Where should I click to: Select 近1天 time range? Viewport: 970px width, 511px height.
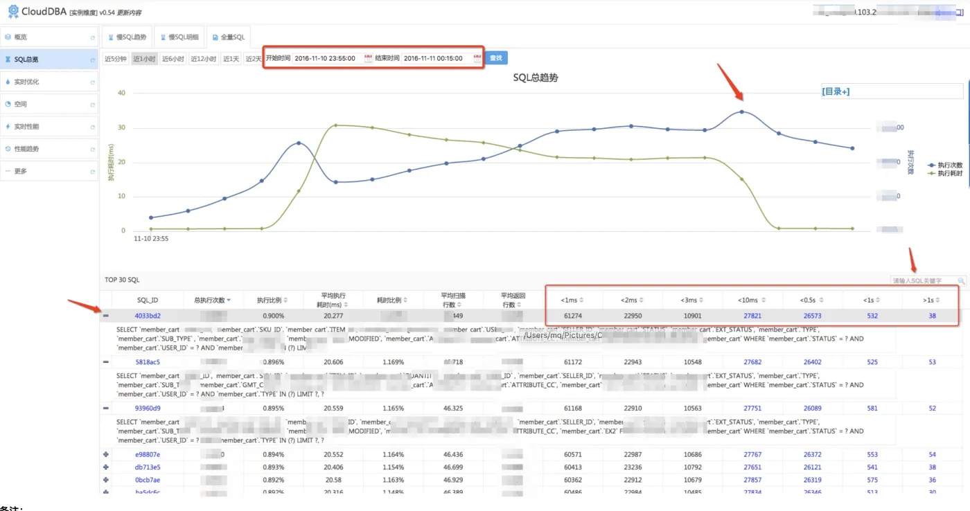231,59
